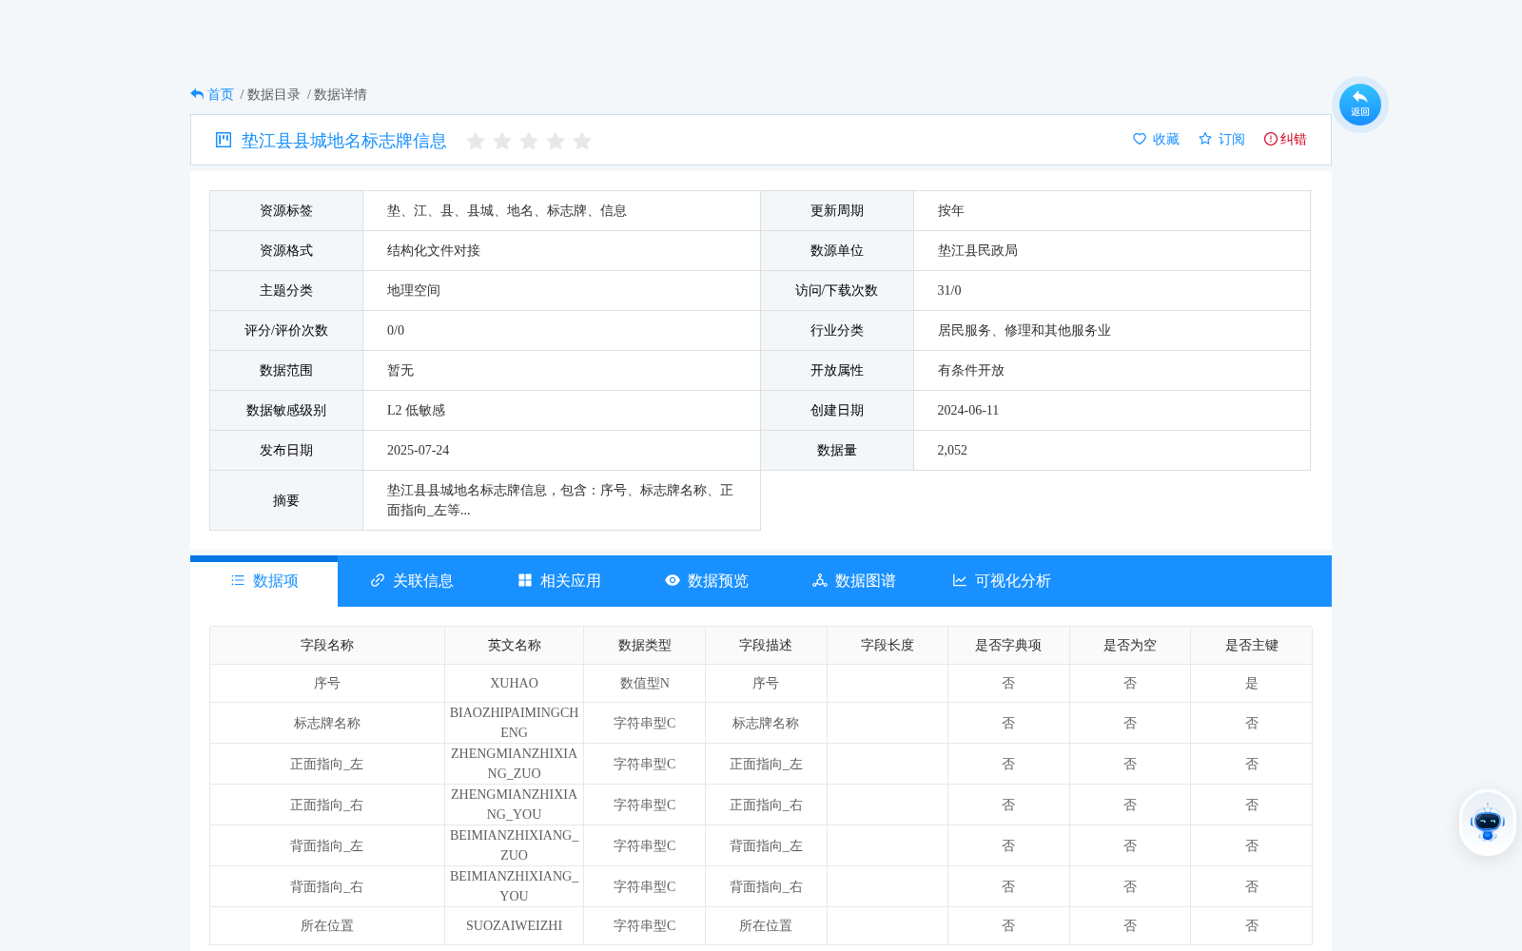Go to 首页 via breadcrumb link
This screenshot has width=1522, height=951.
(221, 94)
